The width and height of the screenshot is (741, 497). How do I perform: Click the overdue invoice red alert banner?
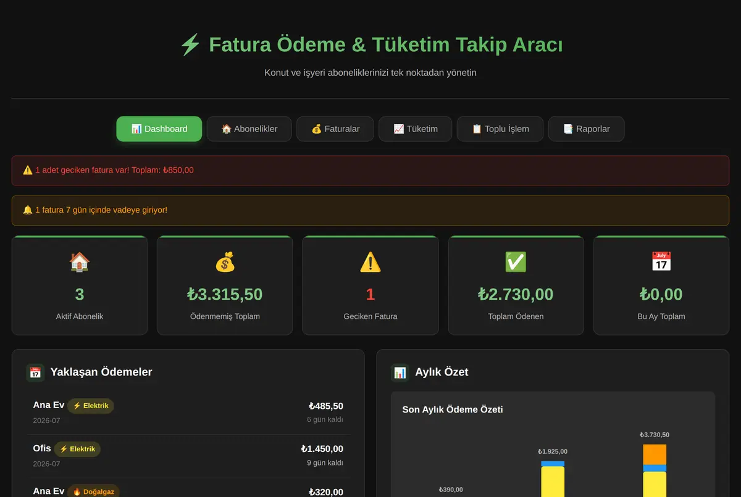coord(371,171)
